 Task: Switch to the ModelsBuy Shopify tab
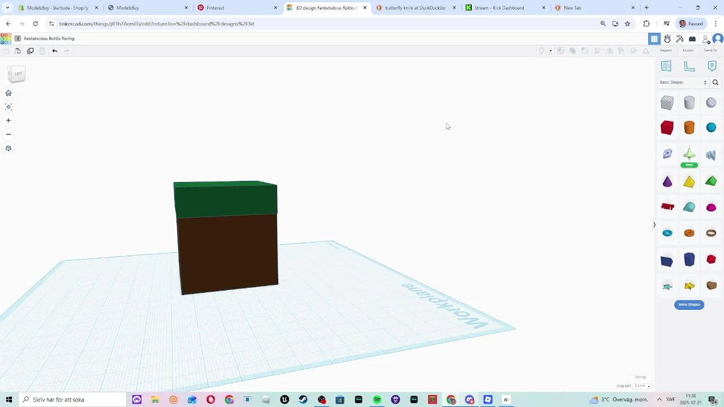tap(58, 8)
